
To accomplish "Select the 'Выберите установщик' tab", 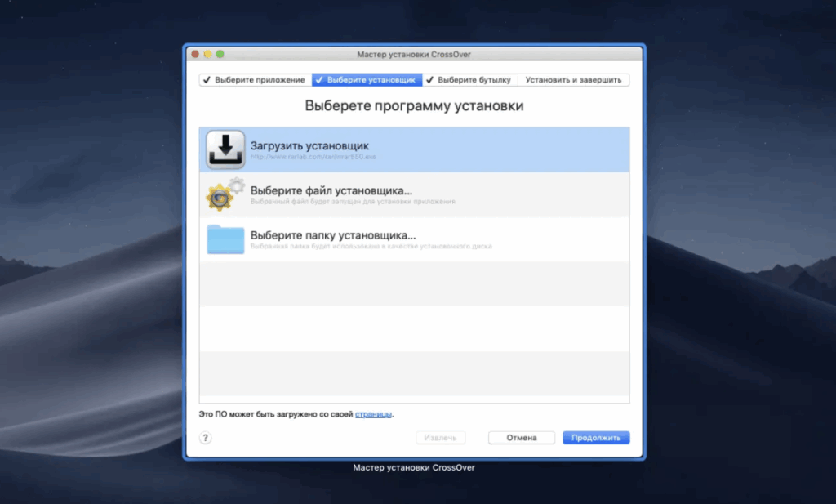I will point(367,80).
